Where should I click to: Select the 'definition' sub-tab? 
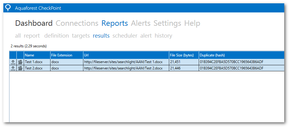click(x=57, y=36)
